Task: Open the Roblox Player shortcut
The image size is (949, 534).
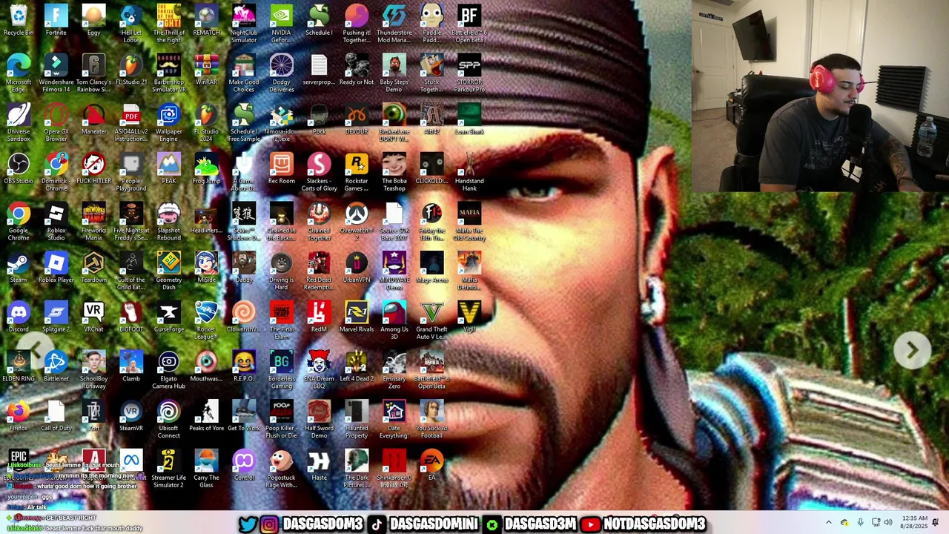Action: point(56,267)
